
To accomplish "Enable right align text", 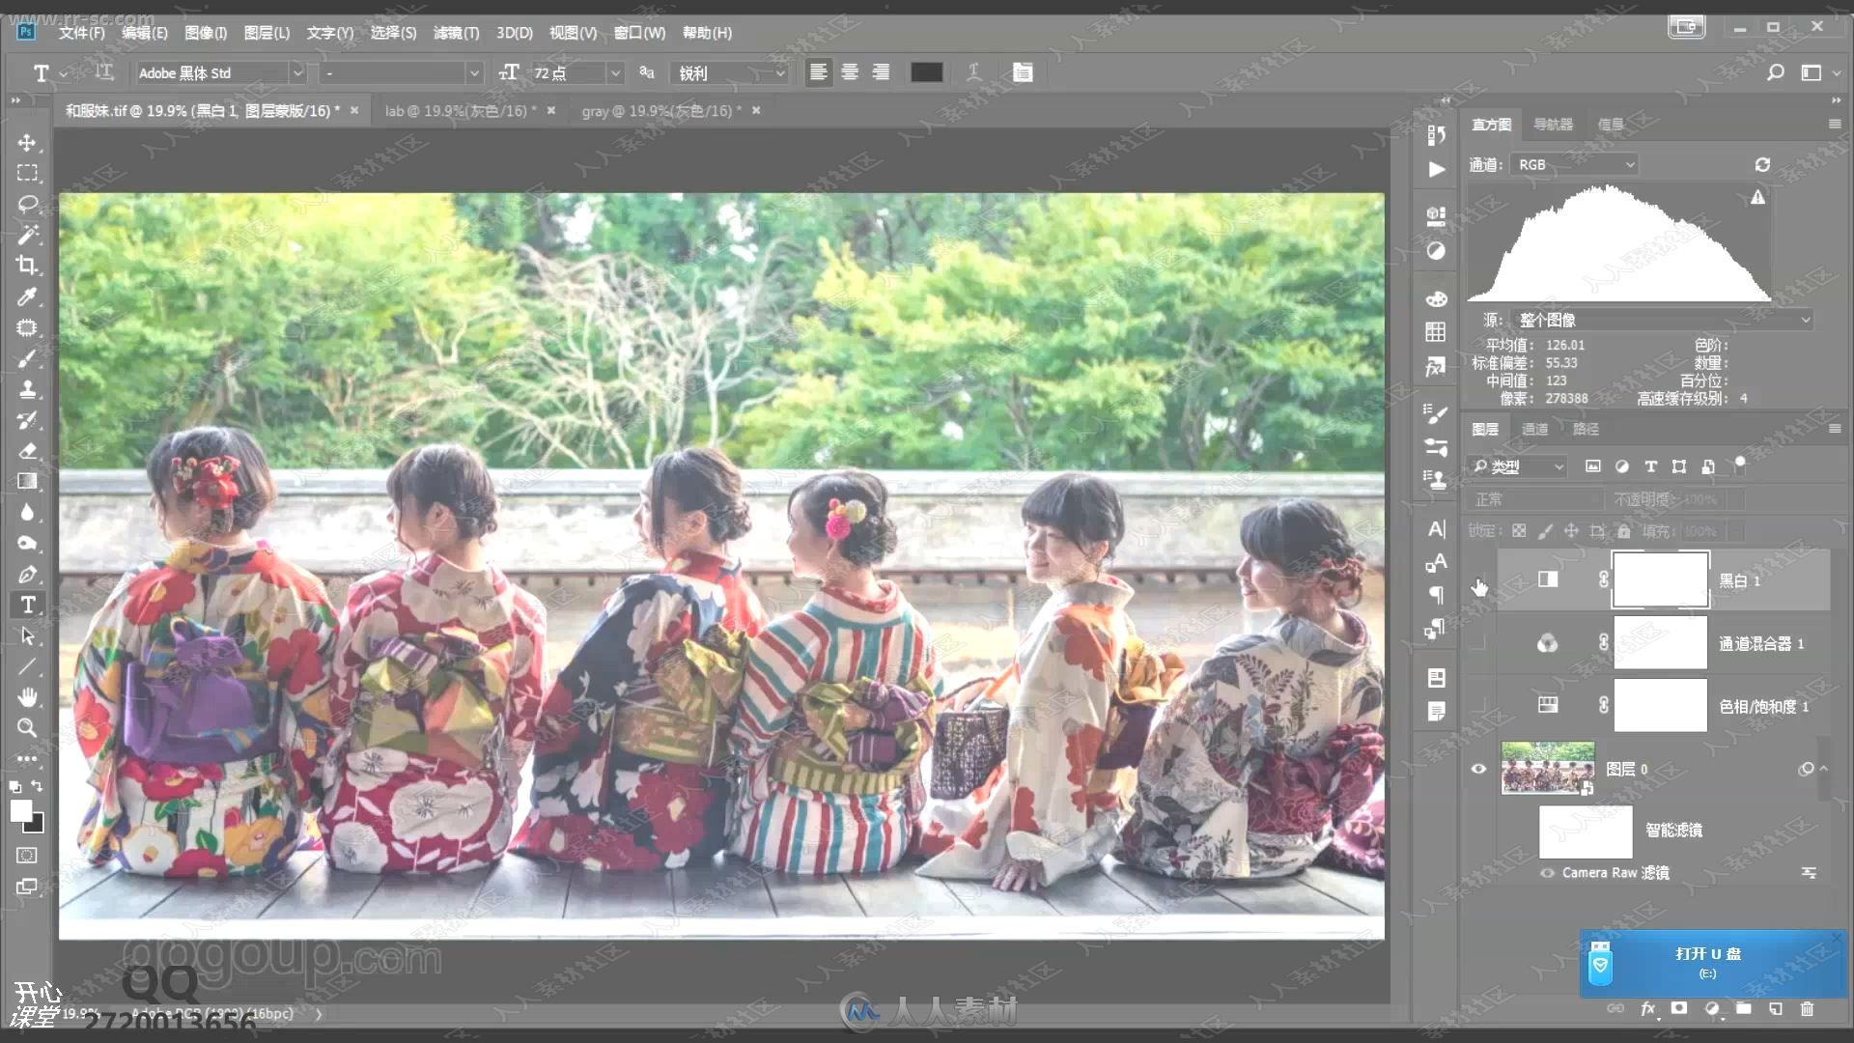I will (x=881, y=72).
